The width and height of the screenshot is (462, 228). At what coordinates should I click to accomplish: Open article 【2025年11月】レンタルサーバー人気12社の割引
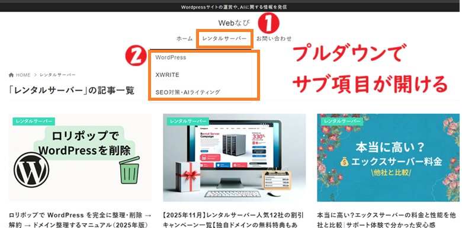coord(233,220)
